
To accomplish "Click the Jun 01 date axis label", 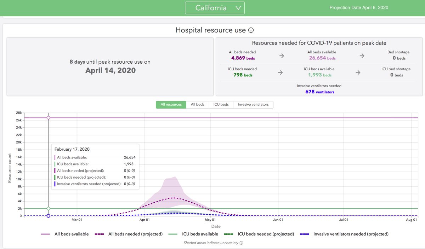I will [x=278, y=220].
